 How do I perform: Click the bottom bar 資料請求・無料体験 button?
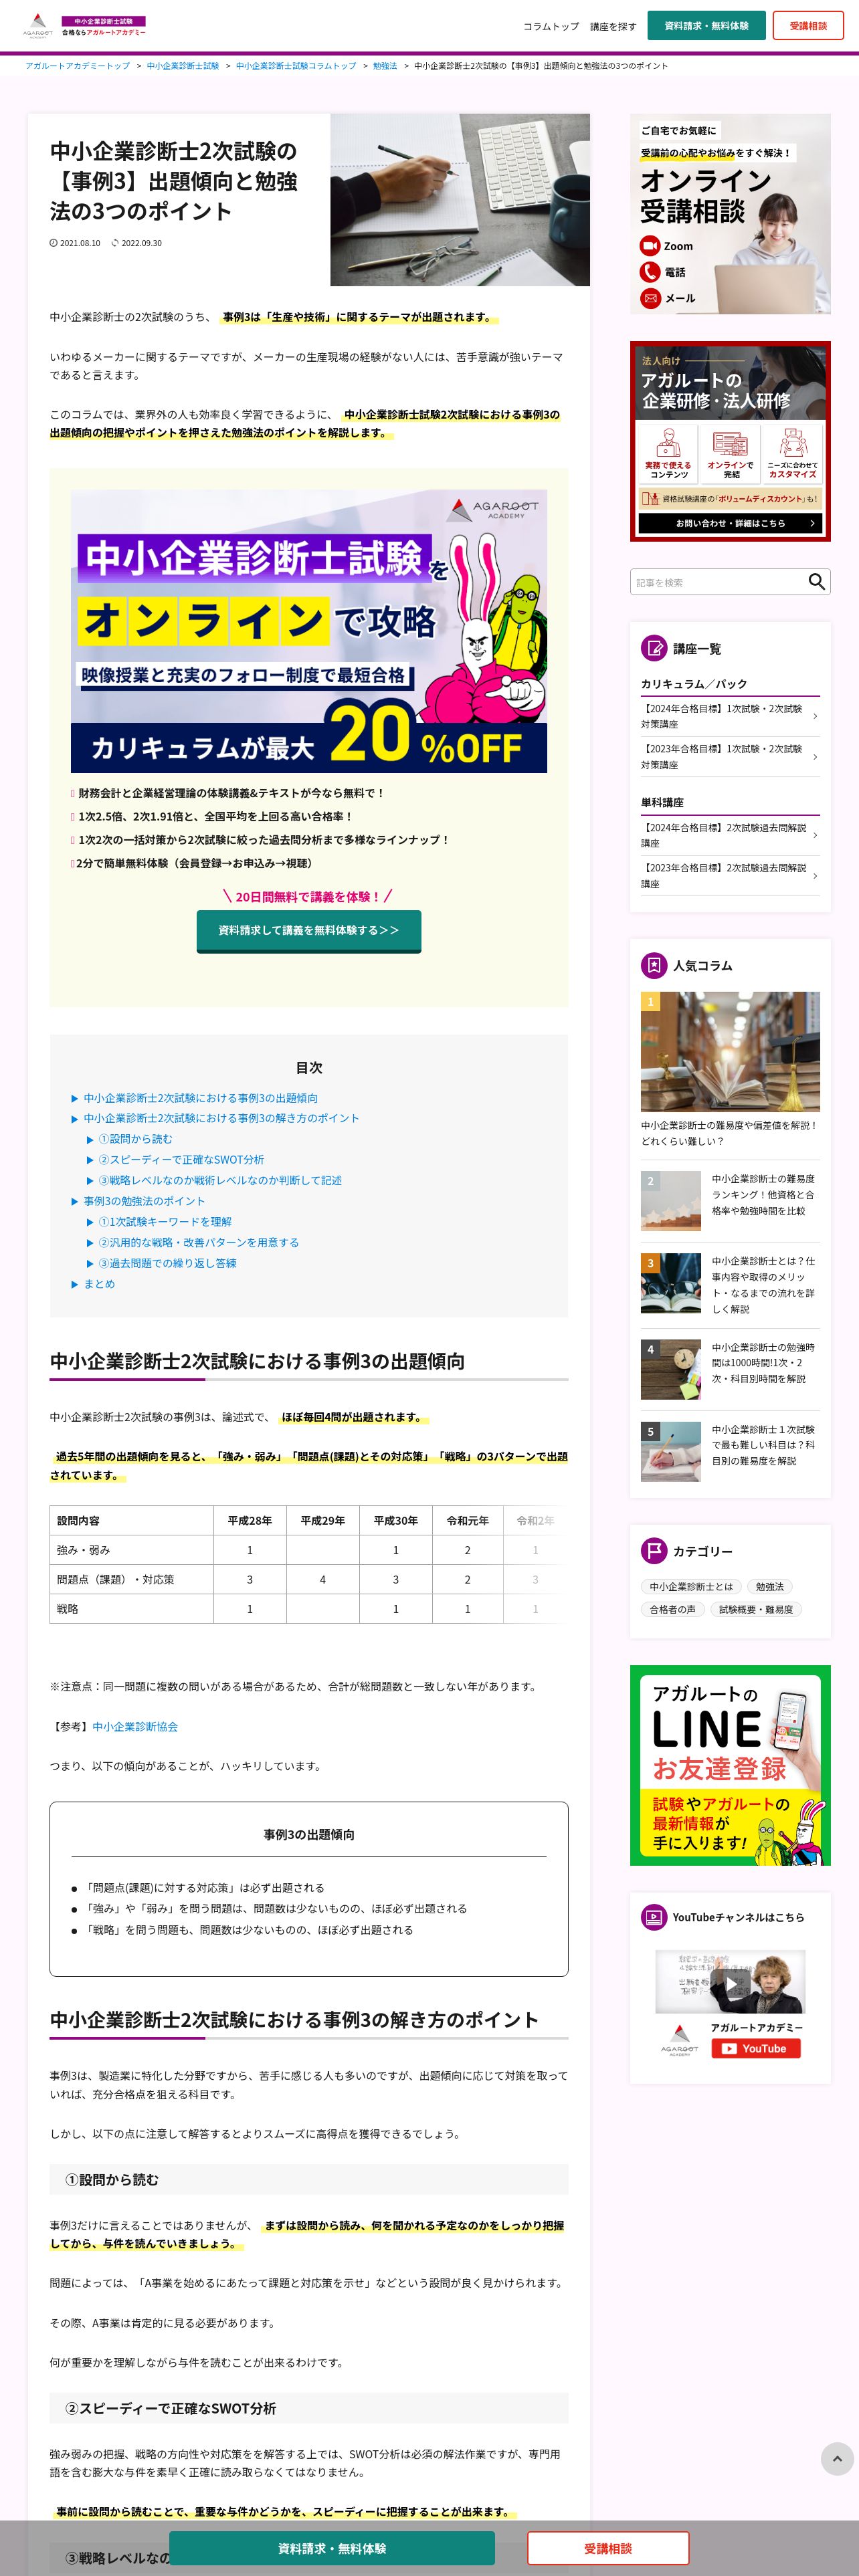point(331,2548)
